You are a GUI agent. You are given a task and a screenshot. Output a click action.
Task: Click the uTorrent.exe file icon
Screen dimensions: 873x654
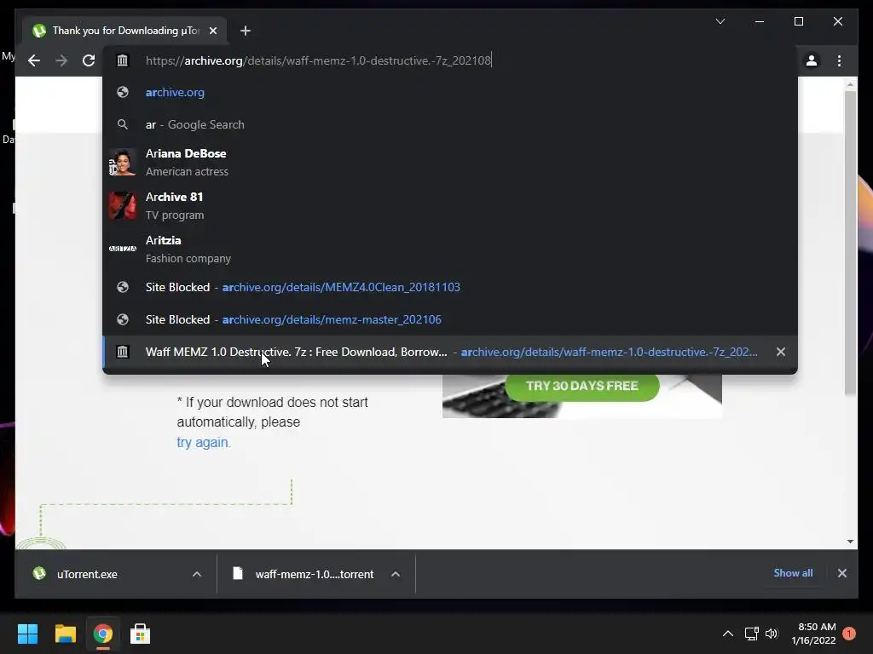tap(39, 573)
